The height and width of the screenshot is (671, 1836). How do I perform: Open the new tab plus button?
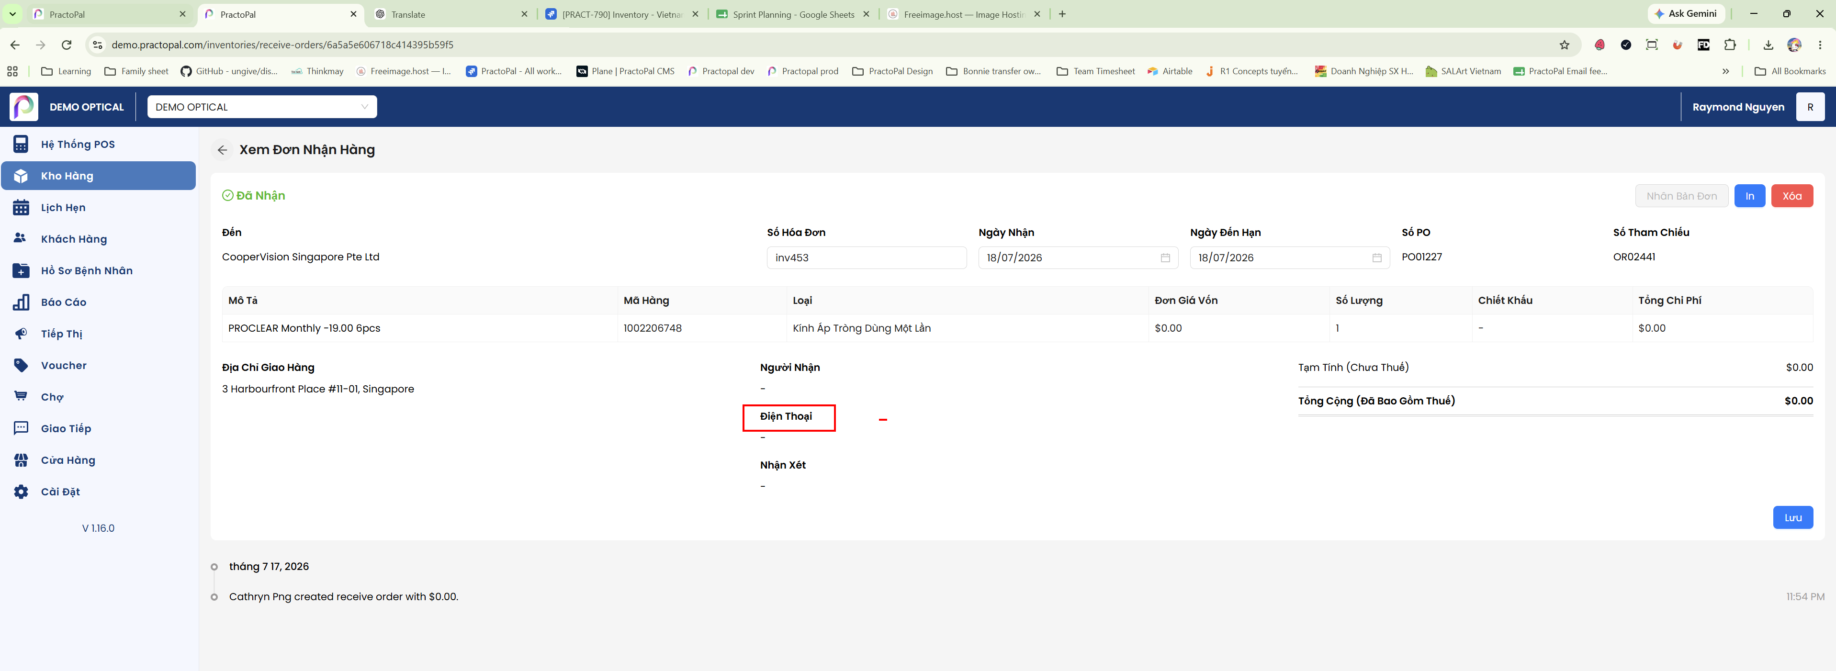pyautogui.click(x=1062, y=14)
